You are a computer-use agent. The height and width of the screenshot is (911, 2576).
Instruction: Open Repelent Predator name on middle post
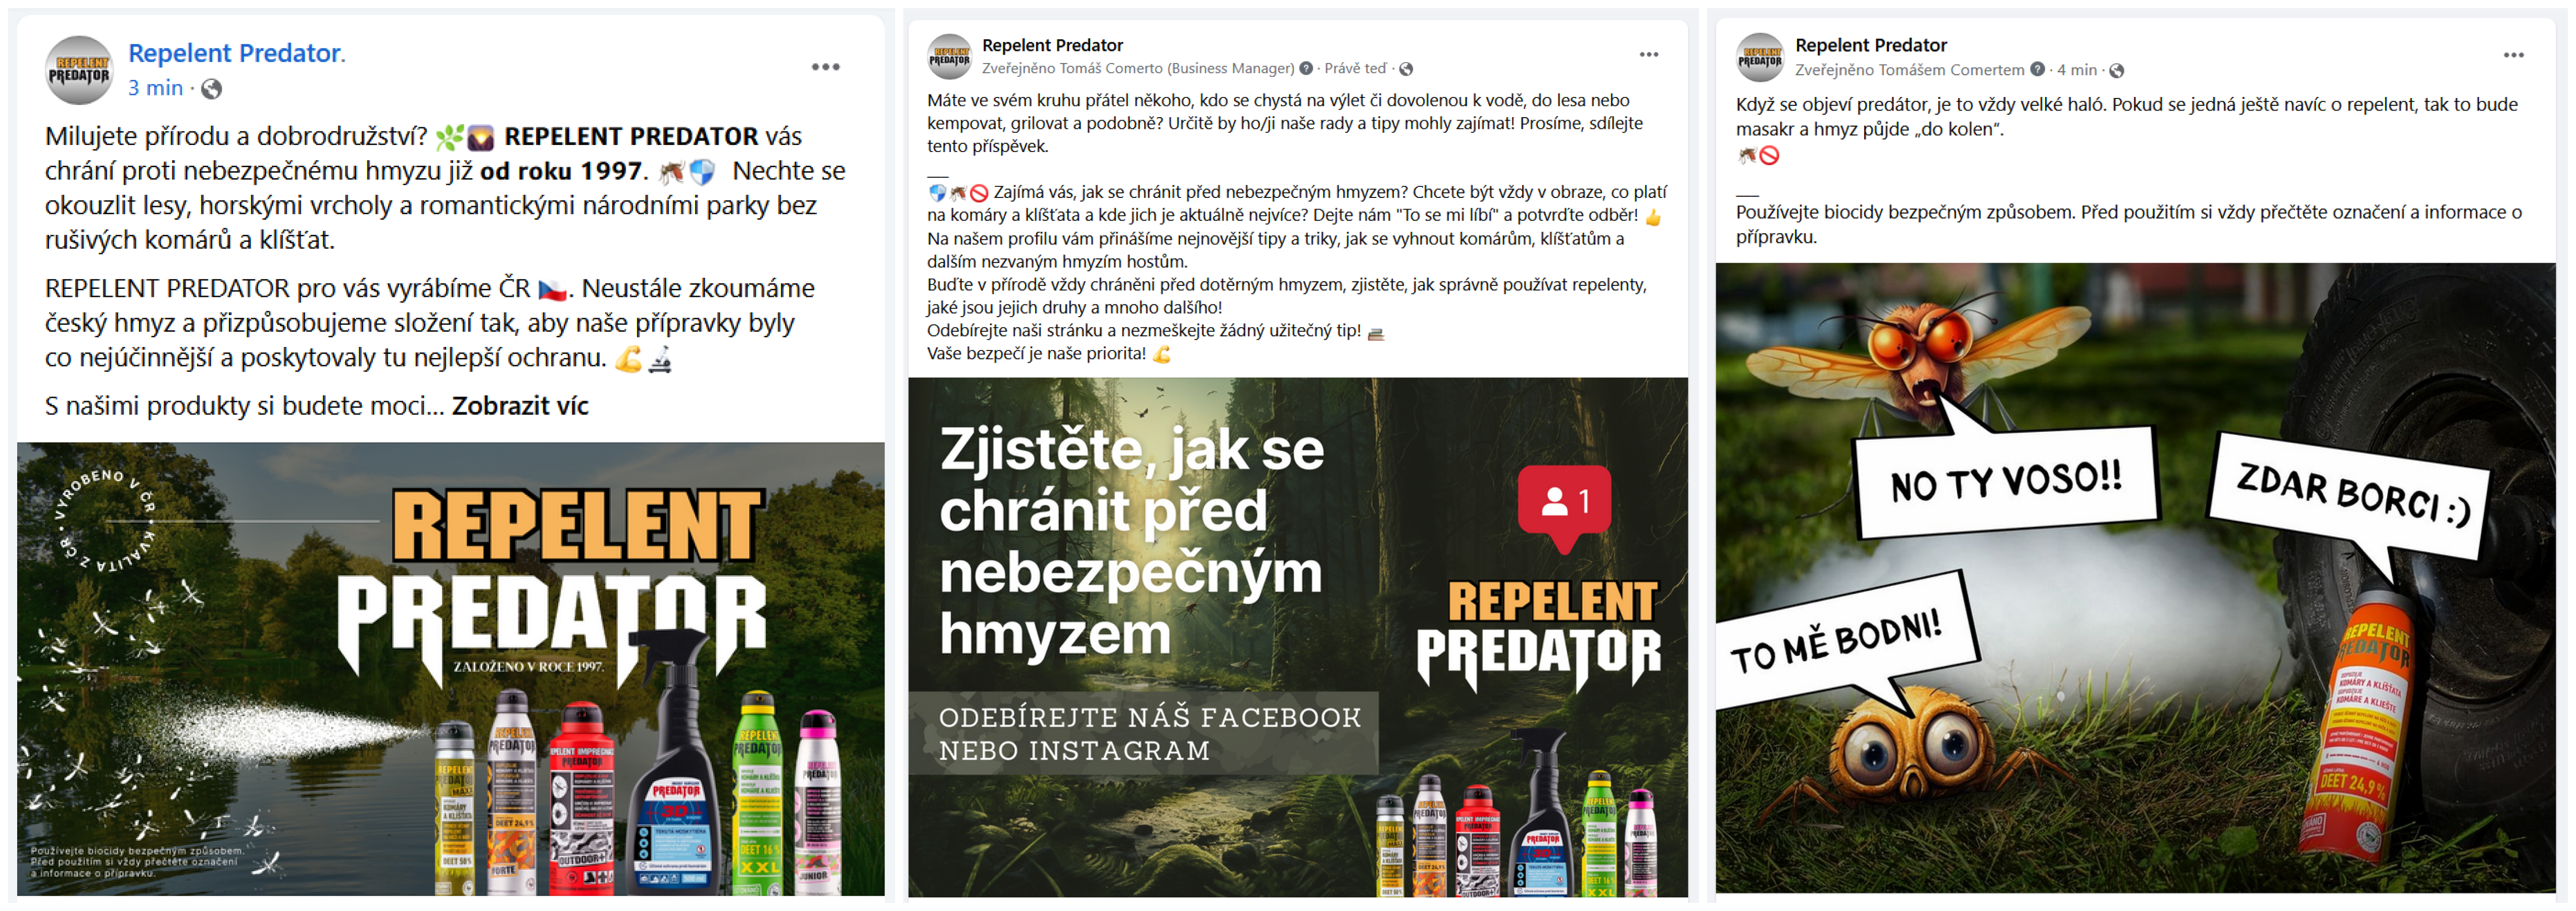[x=1052, y=45]
